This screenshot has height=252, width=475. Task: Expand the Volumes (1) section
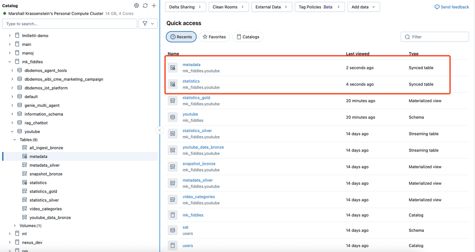(x=15, y=226)
